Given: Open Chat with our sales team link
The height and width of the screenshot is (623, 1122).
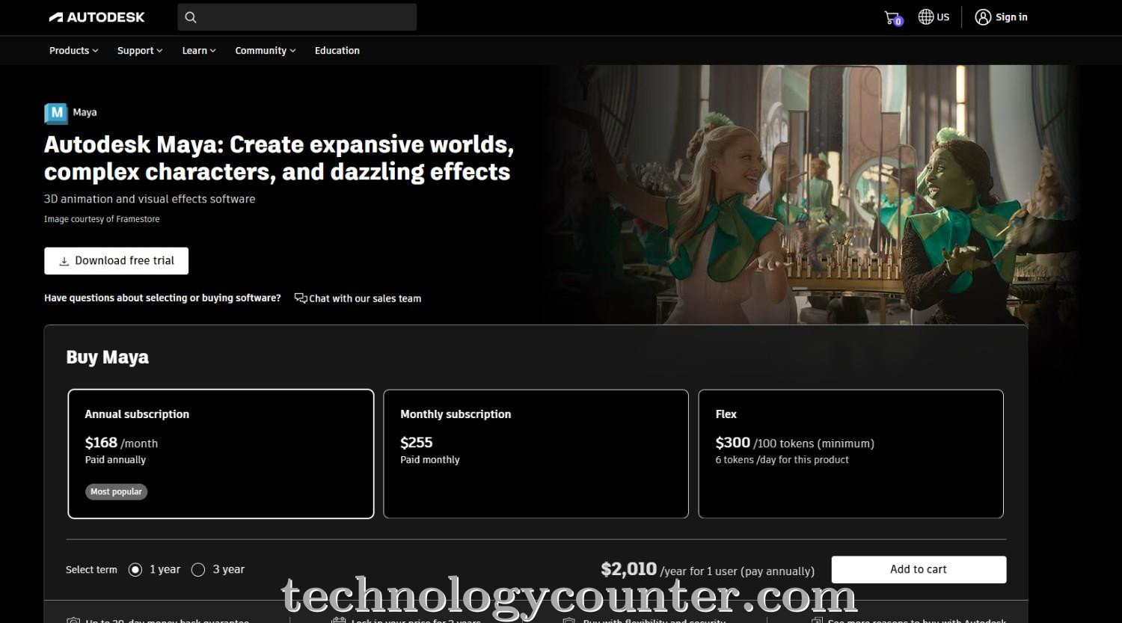Looking at the screenshot, I should 365,298.
